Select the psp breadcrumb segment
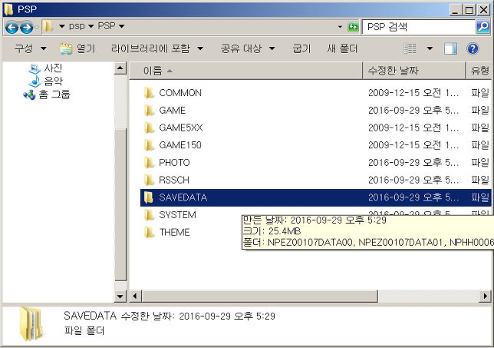The height and width of the screenshot is (348, 494). [77, 26]
